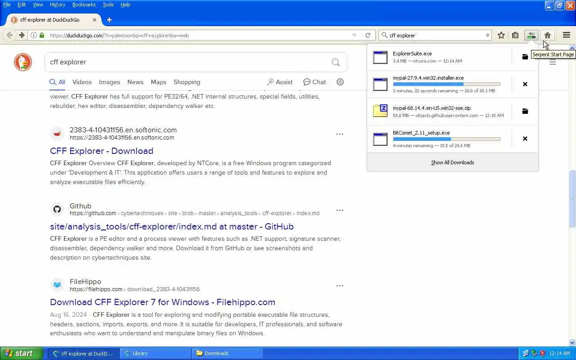Click the search engine magnifier in the search box
576x360 pixels.
click(384, 35)
